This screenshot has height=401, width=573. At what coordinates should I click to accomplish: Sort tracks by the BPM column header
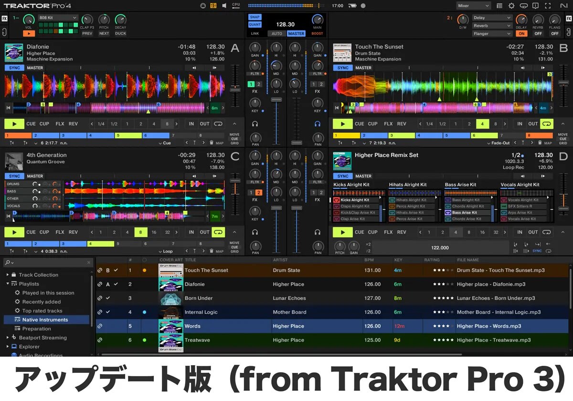369,260
